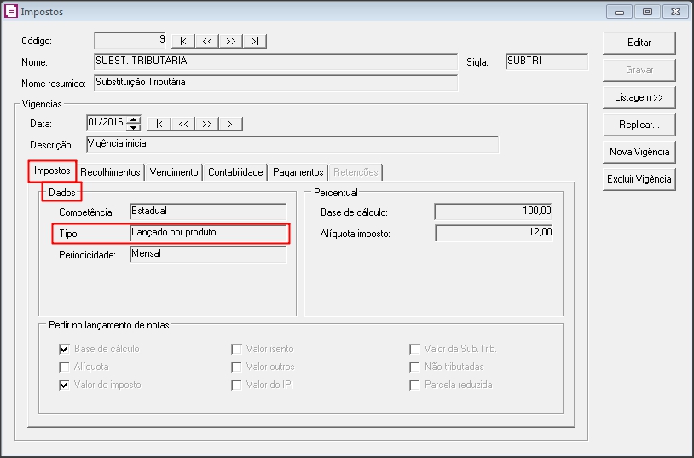Open the Tipo field showing Lançado por produto
The height and width of the screenshot is (458, 694).
pyautogui.click(x=208, y=233)
